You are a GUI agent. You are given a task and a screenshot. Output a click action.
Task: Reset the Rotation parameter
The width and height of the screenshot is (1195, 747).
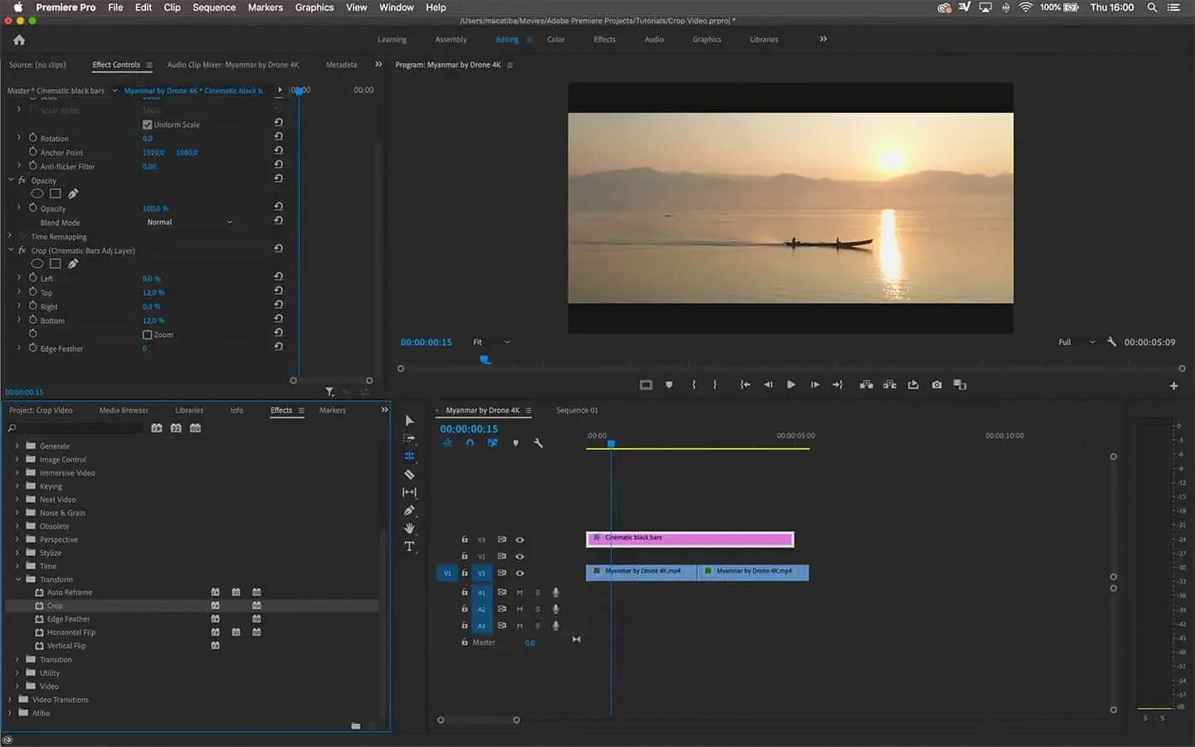click(279, 136)
